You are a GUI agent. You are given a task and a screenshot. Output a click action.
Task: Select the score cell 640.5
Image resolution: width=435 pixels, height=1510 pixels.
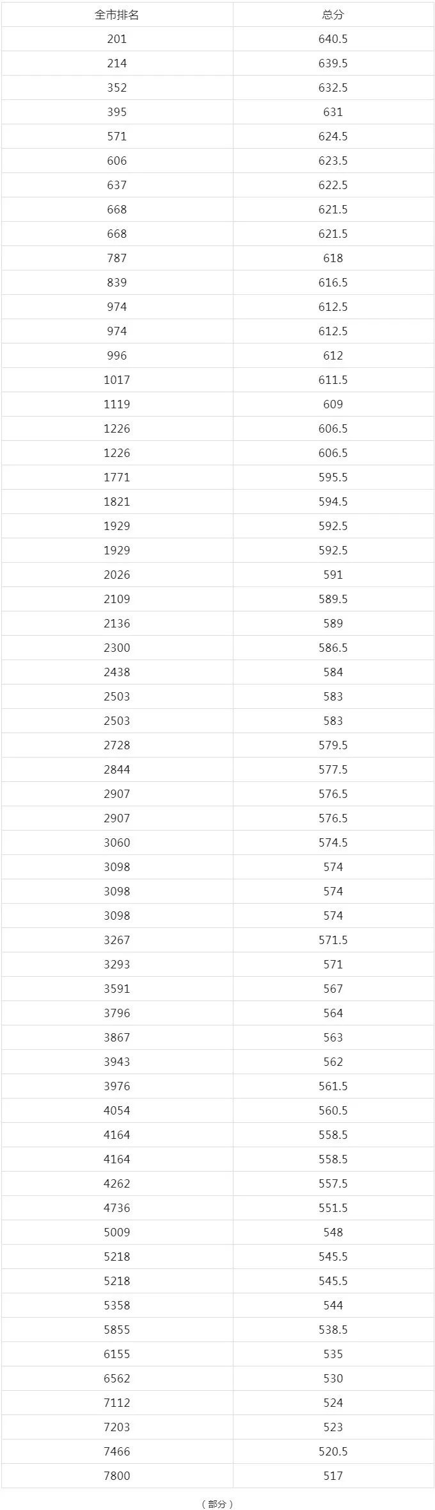click(333, 39)
